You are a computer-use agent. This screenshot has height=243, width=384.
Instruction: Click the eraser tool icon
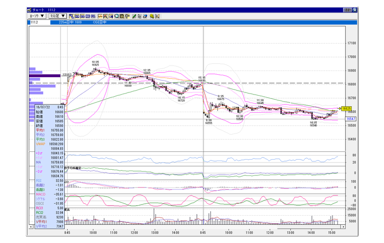[x=145, y=16]
